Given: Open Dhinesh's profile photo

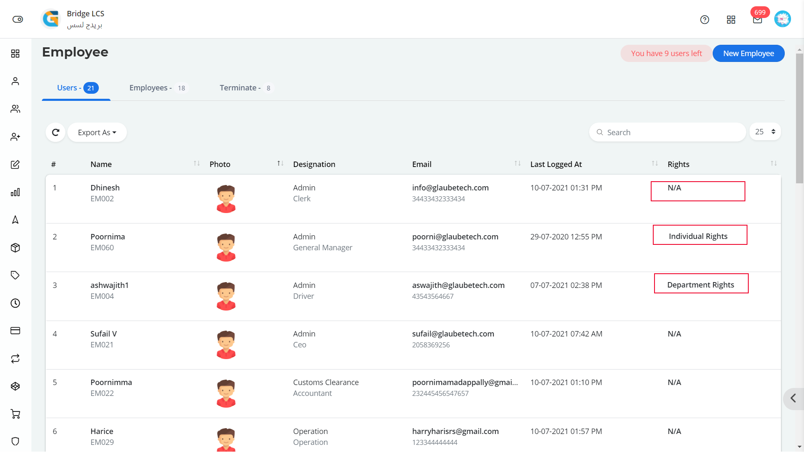Looking at the screenshot, I should tap(226, 199).
